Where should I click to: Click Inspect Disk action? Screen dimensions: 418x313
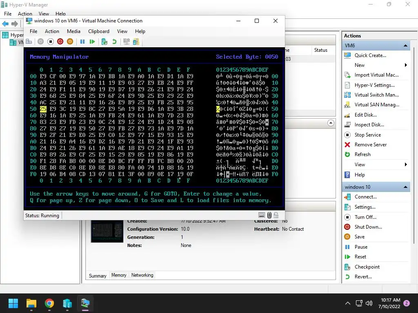pyautogui.click(x=369, y=125)
